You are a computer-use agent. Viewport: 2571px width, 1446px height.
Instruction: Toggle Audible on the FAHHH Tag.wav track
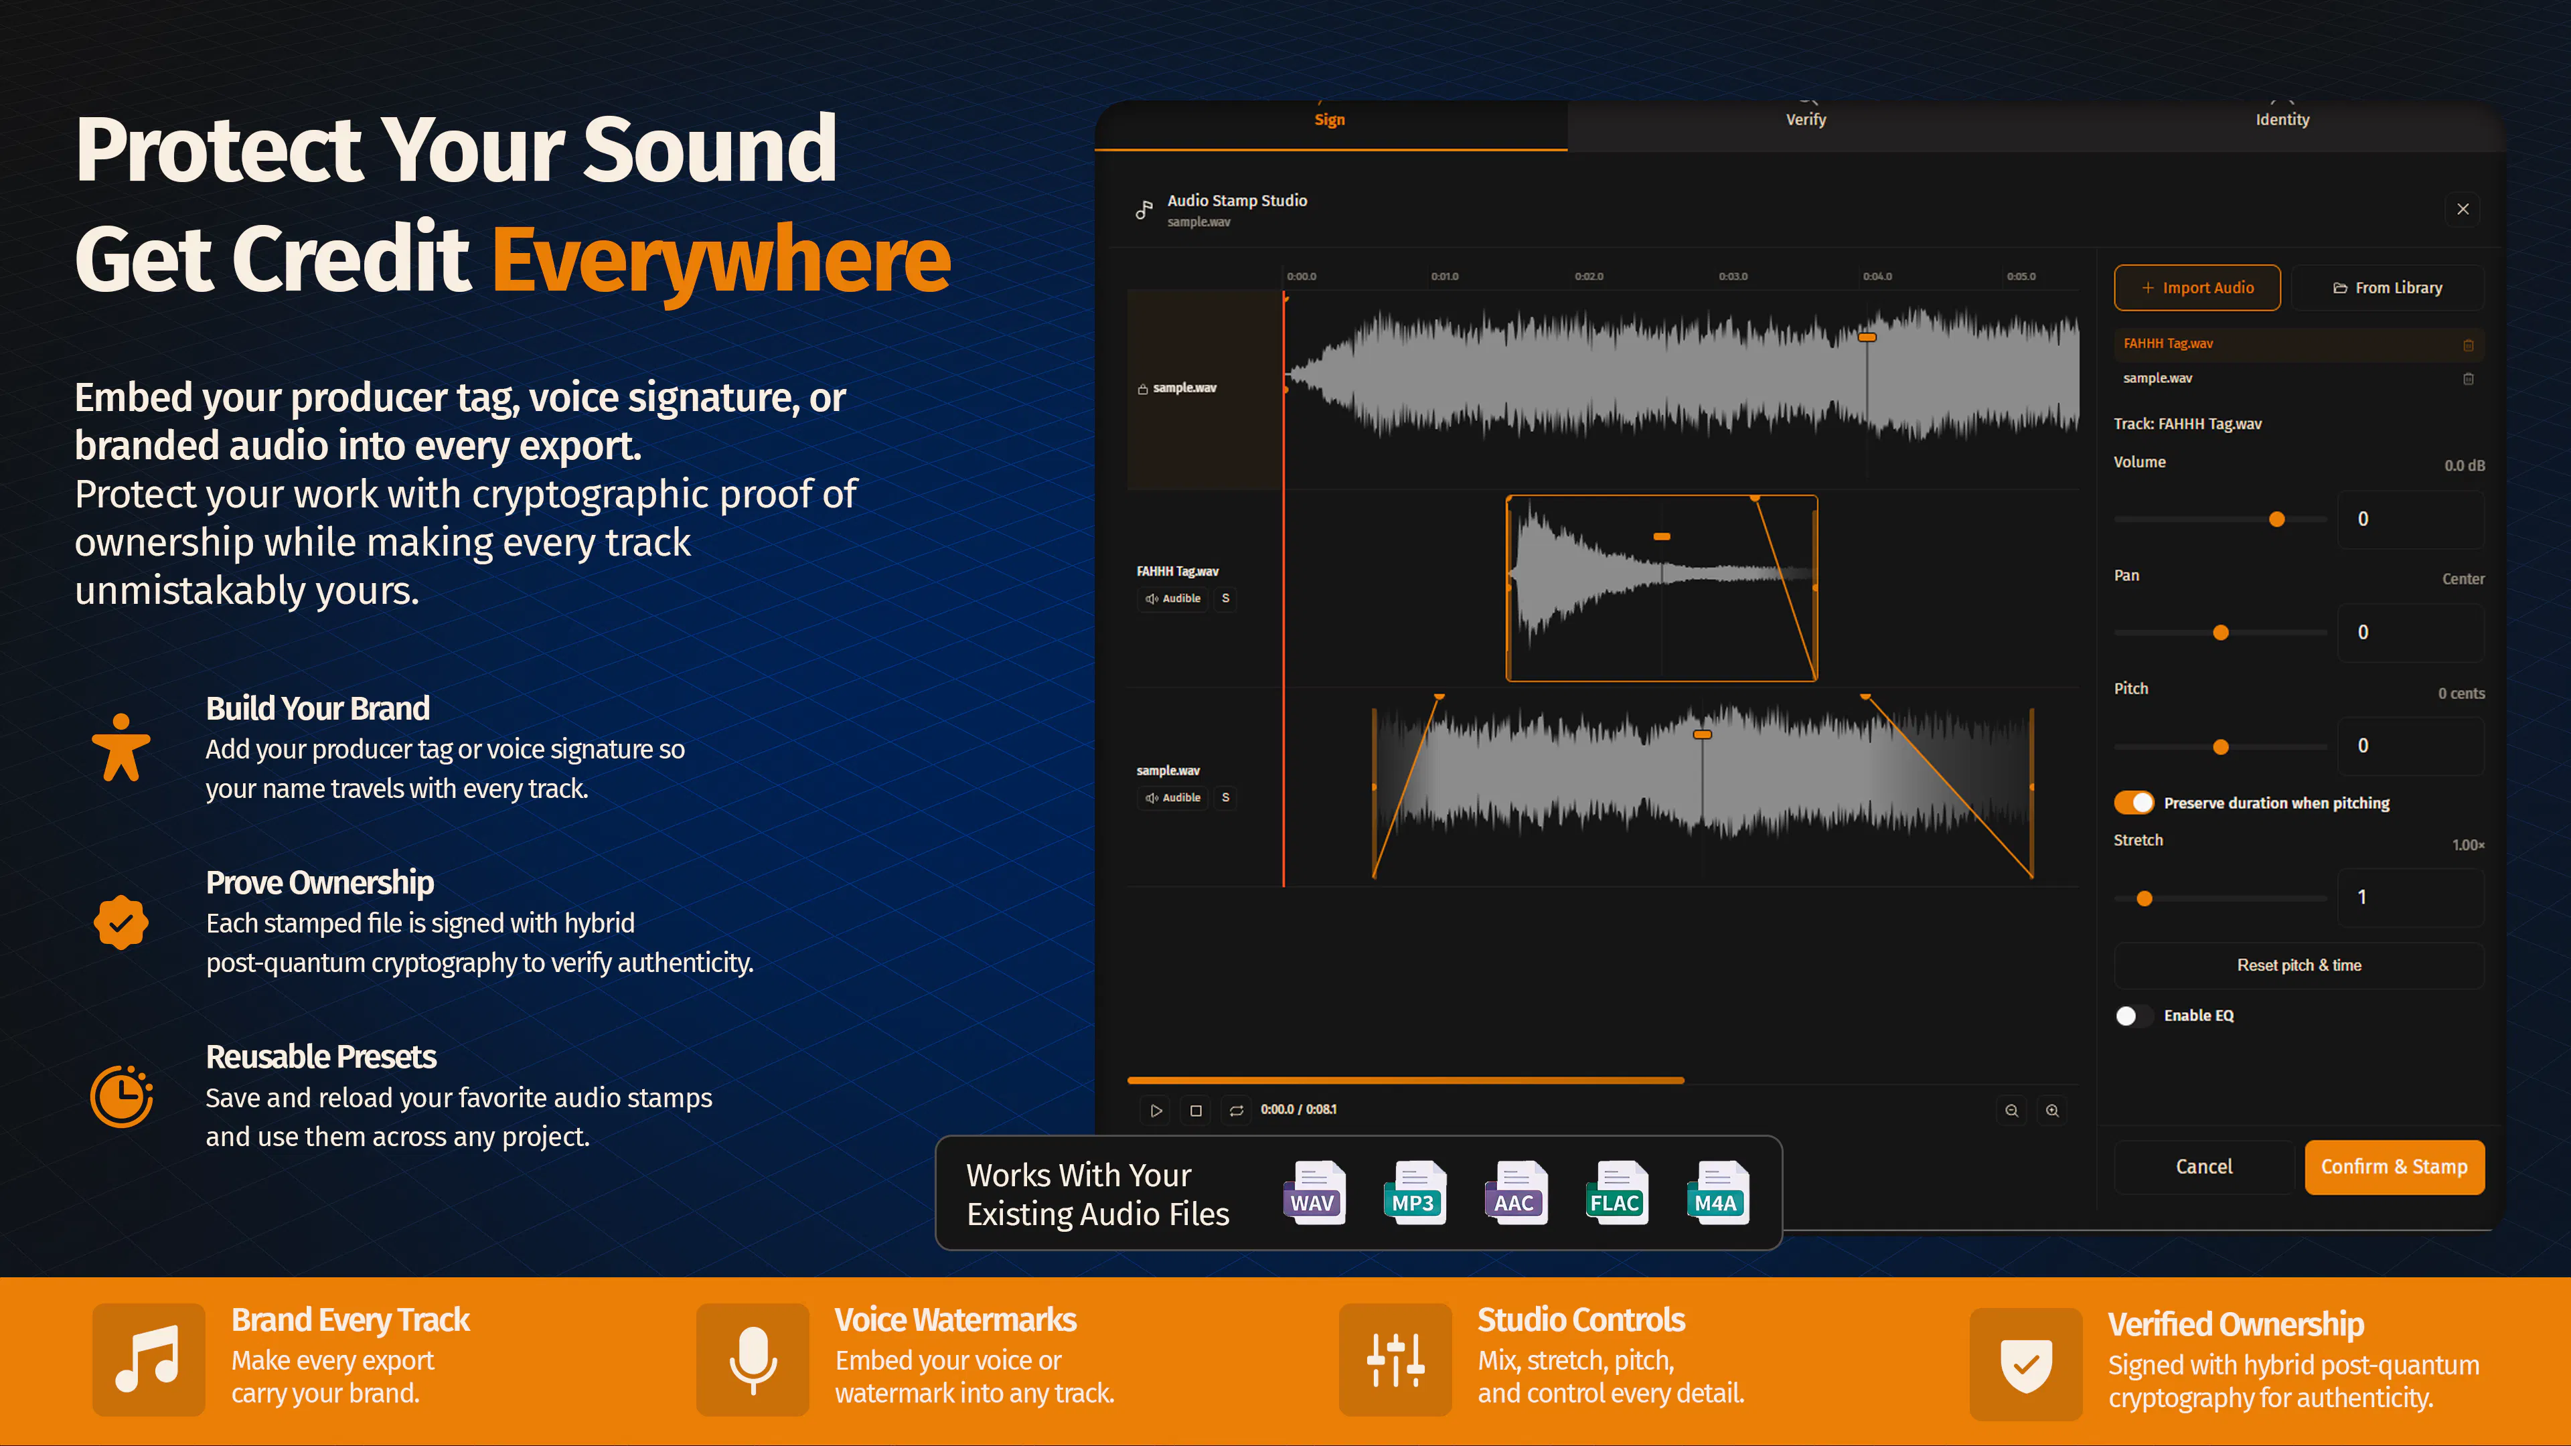click(x=1173, y=598)
